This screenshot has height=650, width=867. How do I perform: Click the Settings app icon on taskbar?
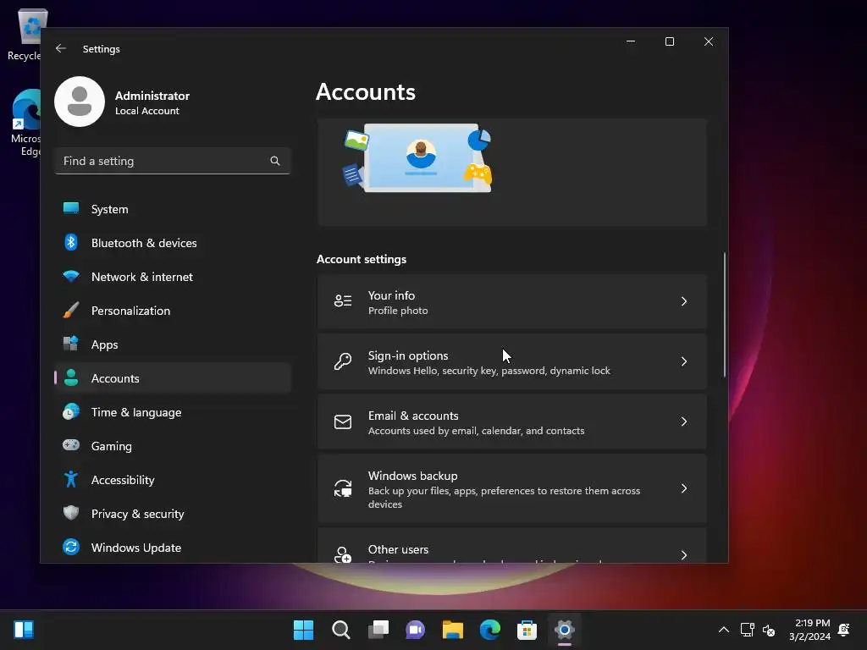564,630
